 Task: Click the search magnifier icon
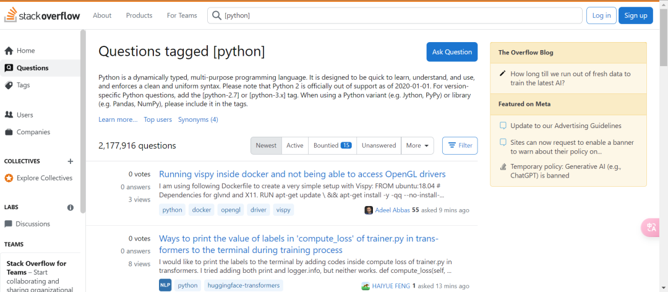click(x=216, y=15)
